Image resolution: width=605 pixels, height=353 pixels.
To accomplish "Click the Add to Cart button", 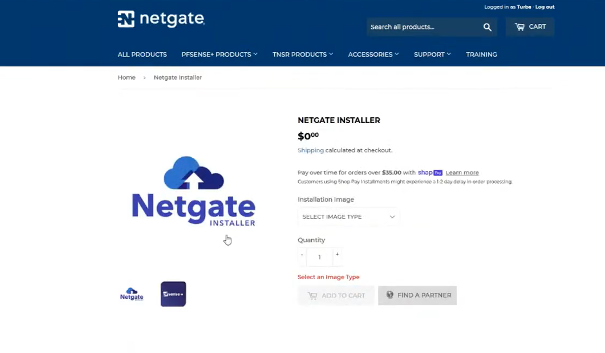I will [336, 296].
